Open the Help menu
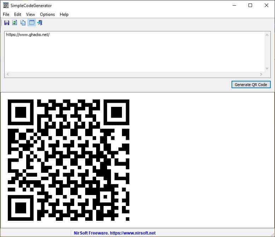Viewport: 275px width, 237px height. pos(64,14)
